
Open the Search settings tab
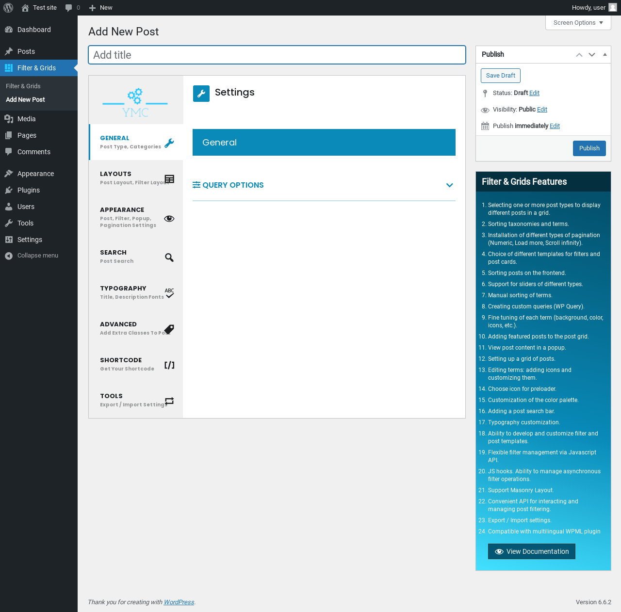tap(136, 257)
